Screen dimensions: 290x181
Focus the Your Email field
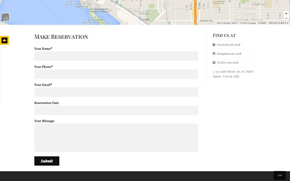(x=116, y=92)
